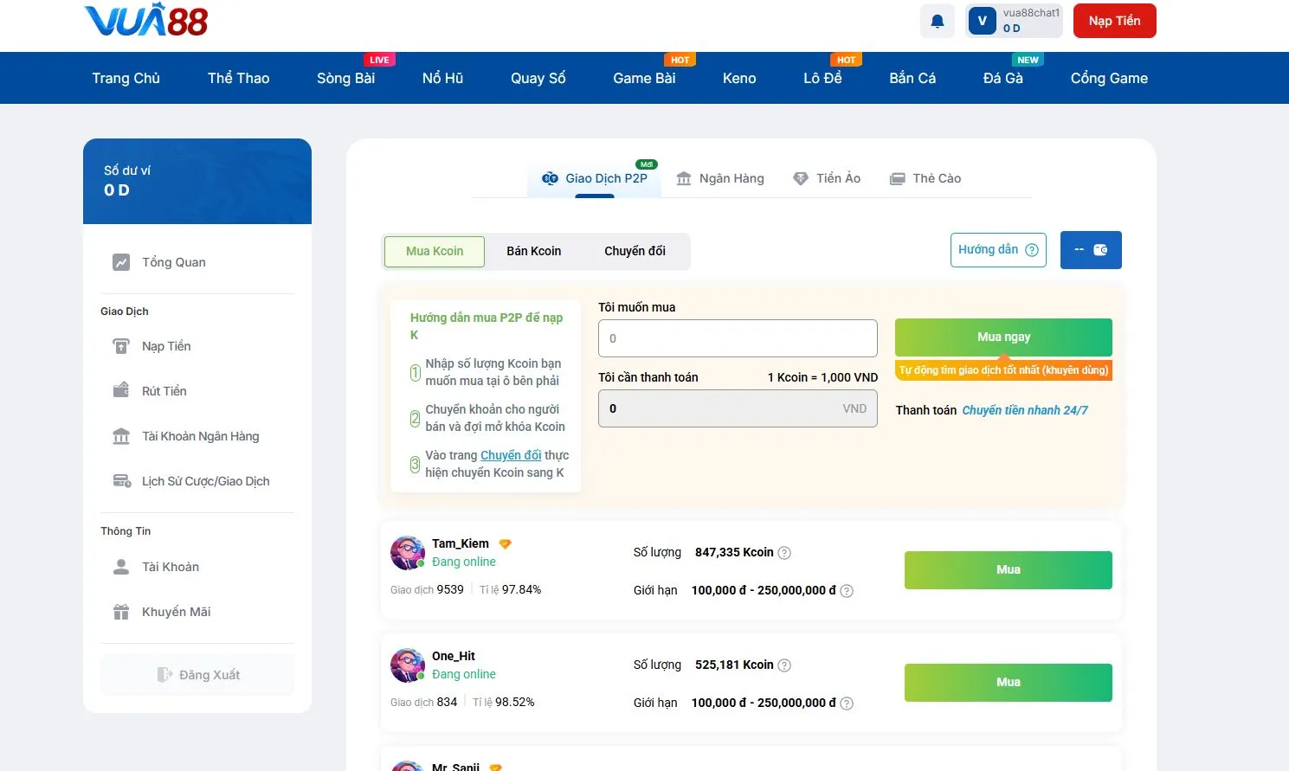Open Sòng Bài in navigation bar
The height and width of the screenshot is (771, 1289).
(345, 78)
